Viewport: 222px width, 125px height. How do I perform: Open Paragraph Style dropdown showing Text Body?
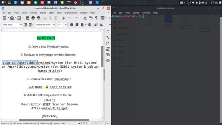pyautogui.click(x=21, y=25)
